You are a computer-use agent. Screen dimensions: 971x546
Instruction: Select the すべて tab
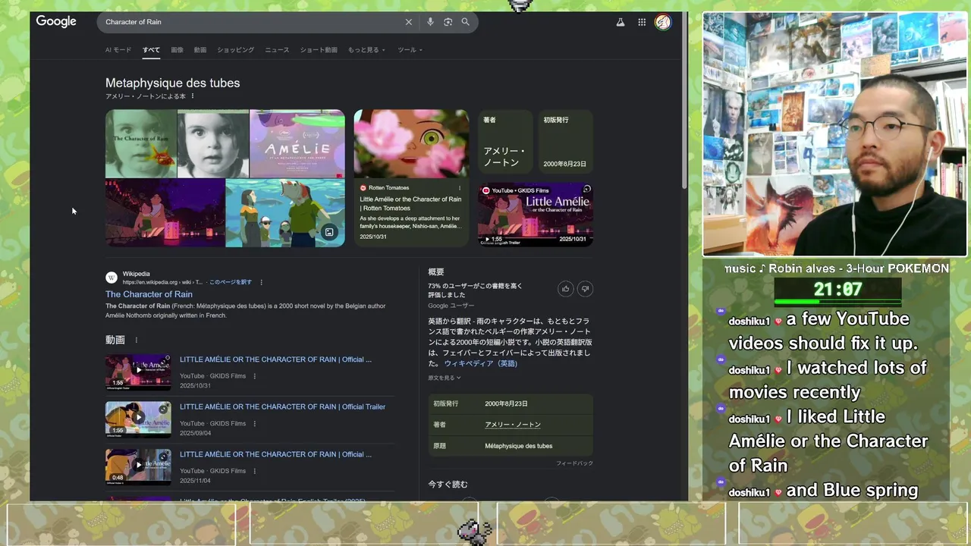(x=151, y=50)
